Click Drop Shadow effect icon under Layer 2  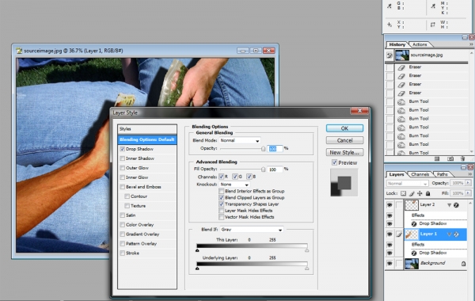pos(414,223)
